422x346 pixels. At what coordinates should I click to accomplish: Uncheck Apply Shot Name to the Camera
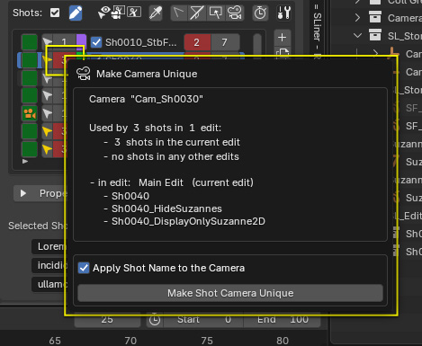[84, 268]
